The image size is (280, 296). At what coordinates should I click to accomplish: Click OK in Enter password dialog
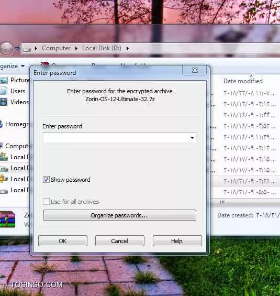pyautogui.click(x=63, y=240)
